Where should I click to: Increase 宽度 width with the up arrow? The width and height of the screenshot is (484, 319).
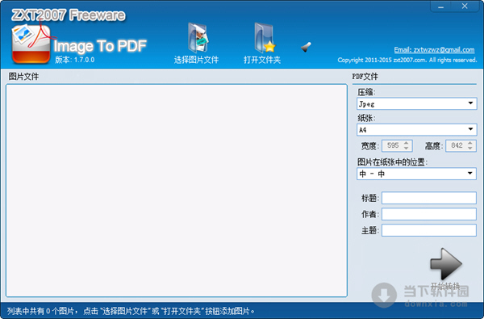click(x=407, y=143)
